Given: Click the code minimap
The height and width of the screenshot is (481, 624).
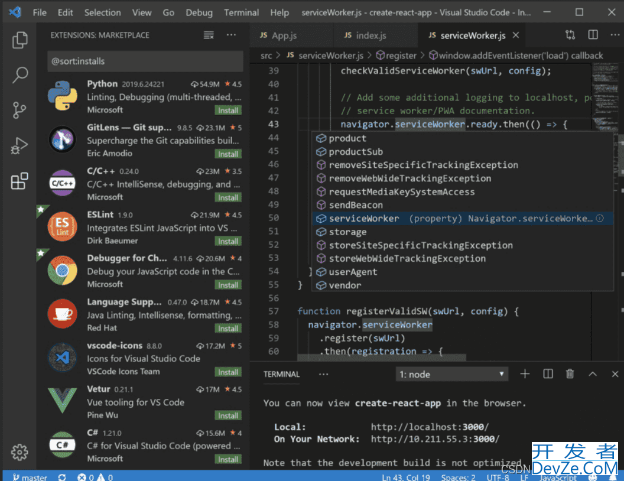Looking at the screenshot, I should pyautogui.click(x=605, y=96).
